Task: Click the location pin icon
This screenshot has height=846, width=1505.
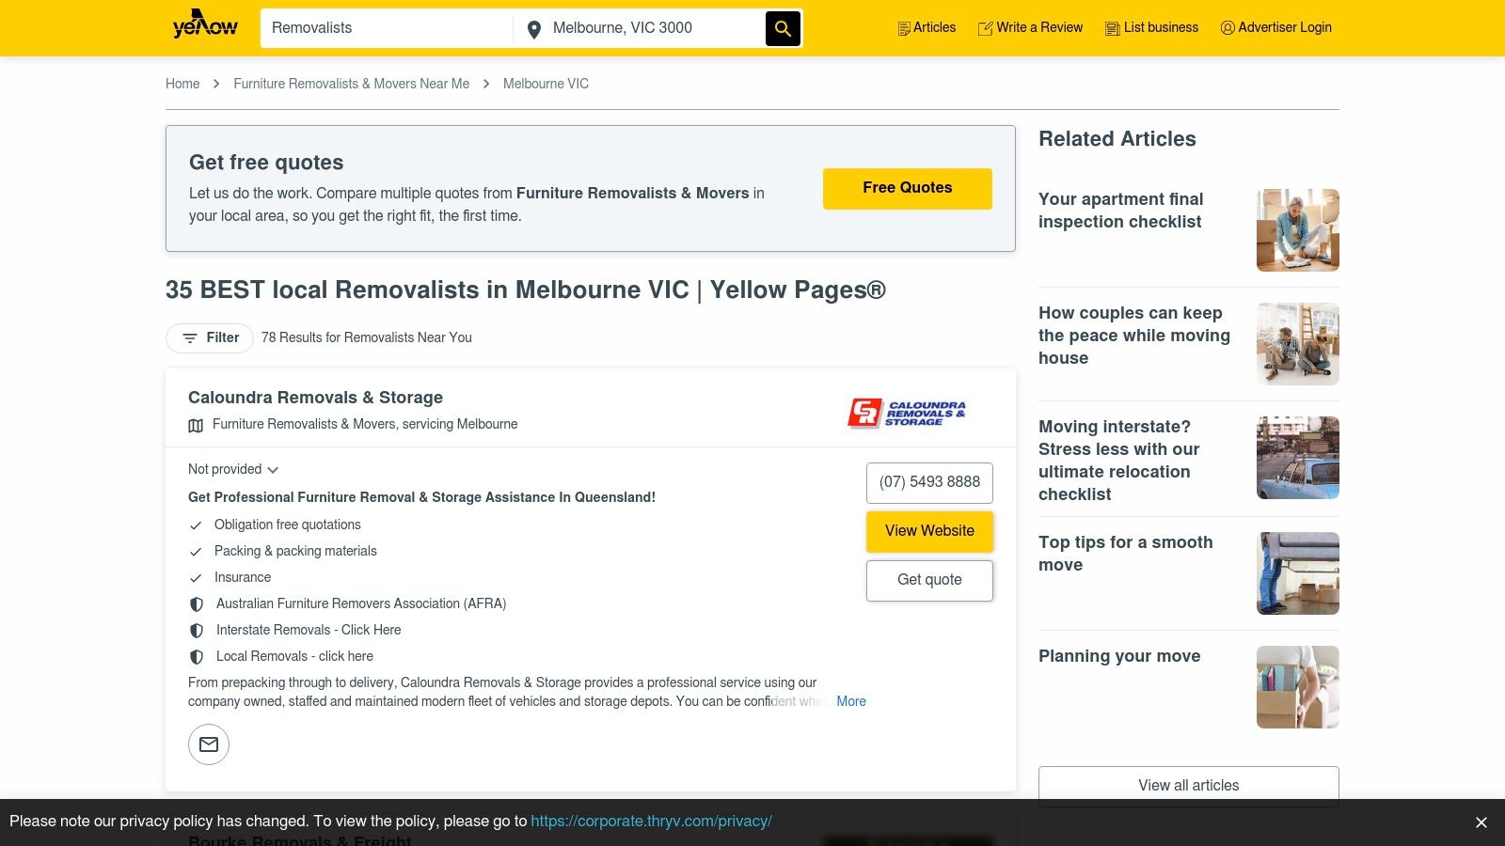Action: point(533,30)
